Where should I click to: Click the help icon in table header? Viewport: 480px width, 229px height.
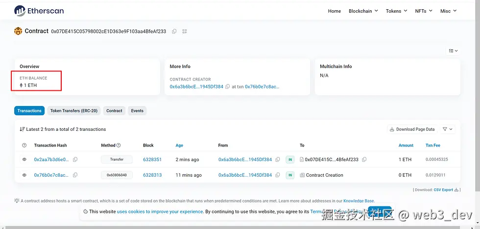coord(24,146)
